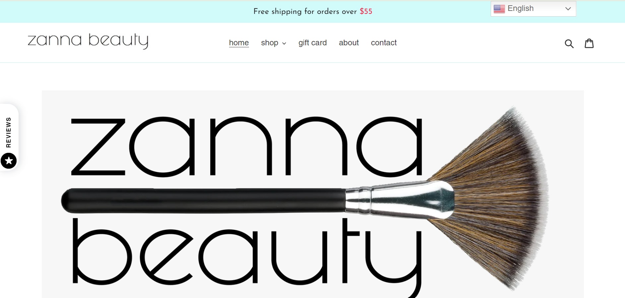Image resolution: width=625 pixels, height=298 pixels.
Task: Visit the about page link
Action: 349,43
